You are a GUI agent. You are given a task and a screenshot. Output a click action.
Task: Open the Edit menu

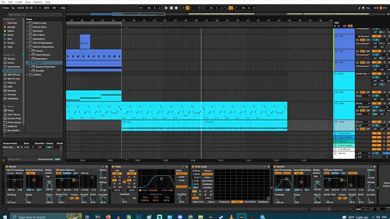[10, 2]
